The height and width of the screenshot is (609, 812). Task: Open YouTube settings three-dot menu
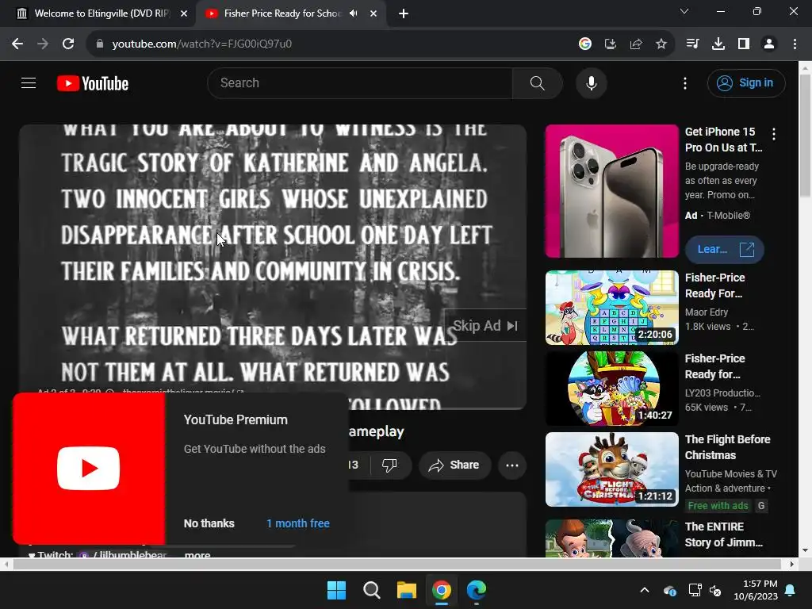684,82
